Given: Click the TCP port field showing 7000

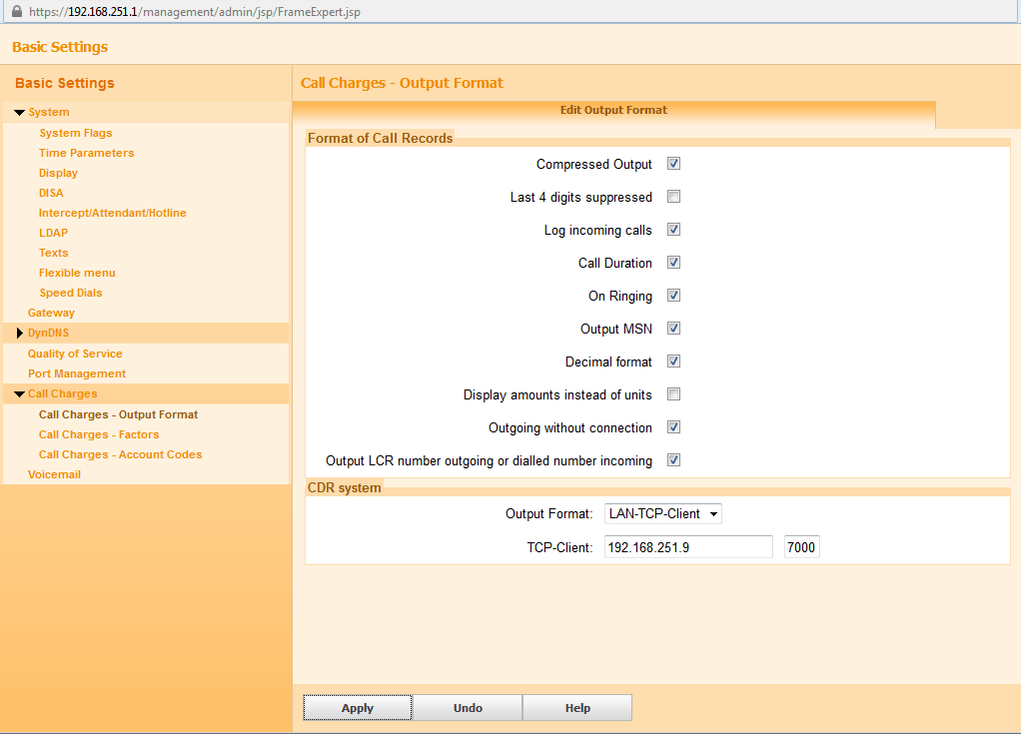Looking at the screenshot, I should 801,547.
